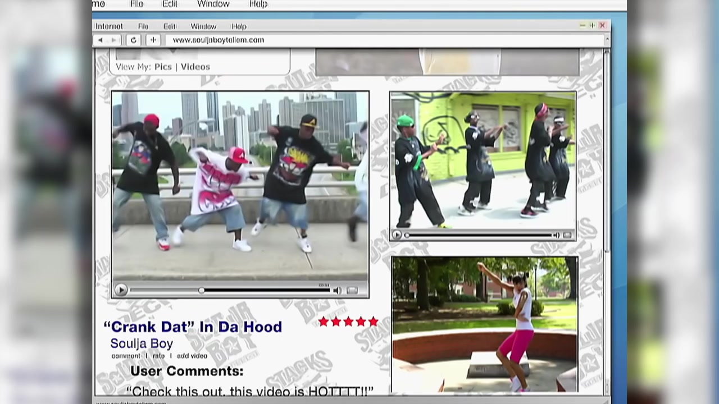The height and width of the screenshot is (404, 719).
Task: Open the top system Edit menu
Action: (x=170, y=4)
